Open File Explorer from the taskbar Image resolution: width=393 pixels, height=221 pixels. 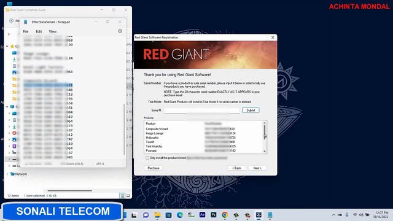pyautogui.click(x=157, y=215)
